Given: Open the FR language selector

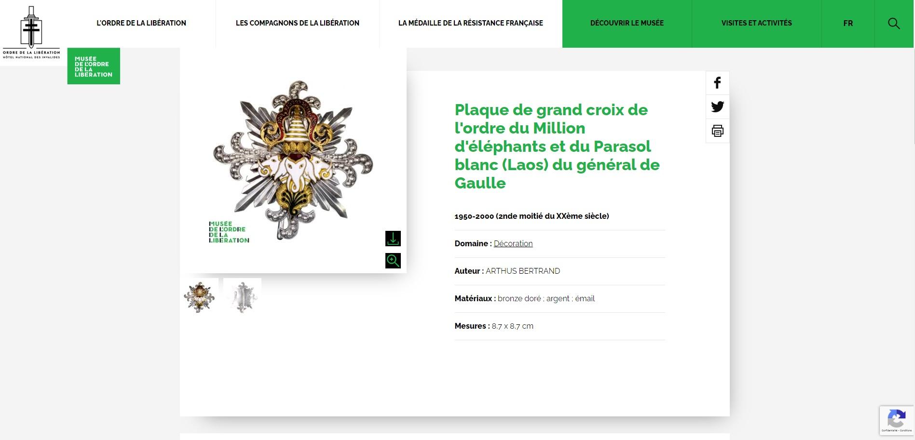Looking at the screenshot, I should pyautogui.click(x=848, y=24).
